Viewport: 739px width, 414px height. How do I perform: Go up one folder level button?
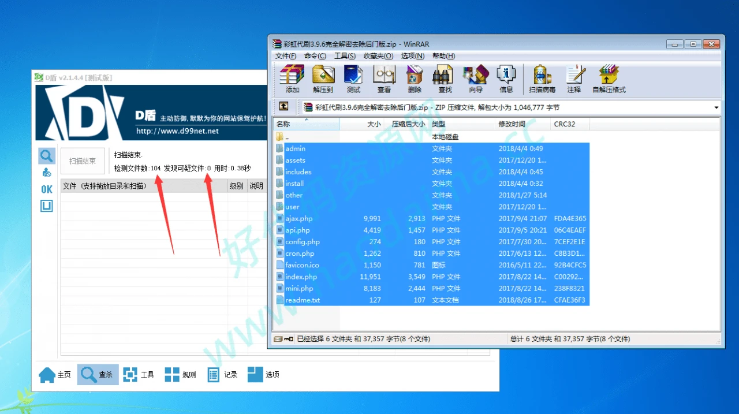[283, 107]
